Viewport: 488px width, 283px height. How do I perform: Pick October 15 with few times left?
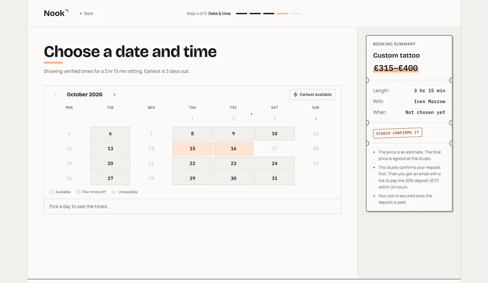click(192, 149)
